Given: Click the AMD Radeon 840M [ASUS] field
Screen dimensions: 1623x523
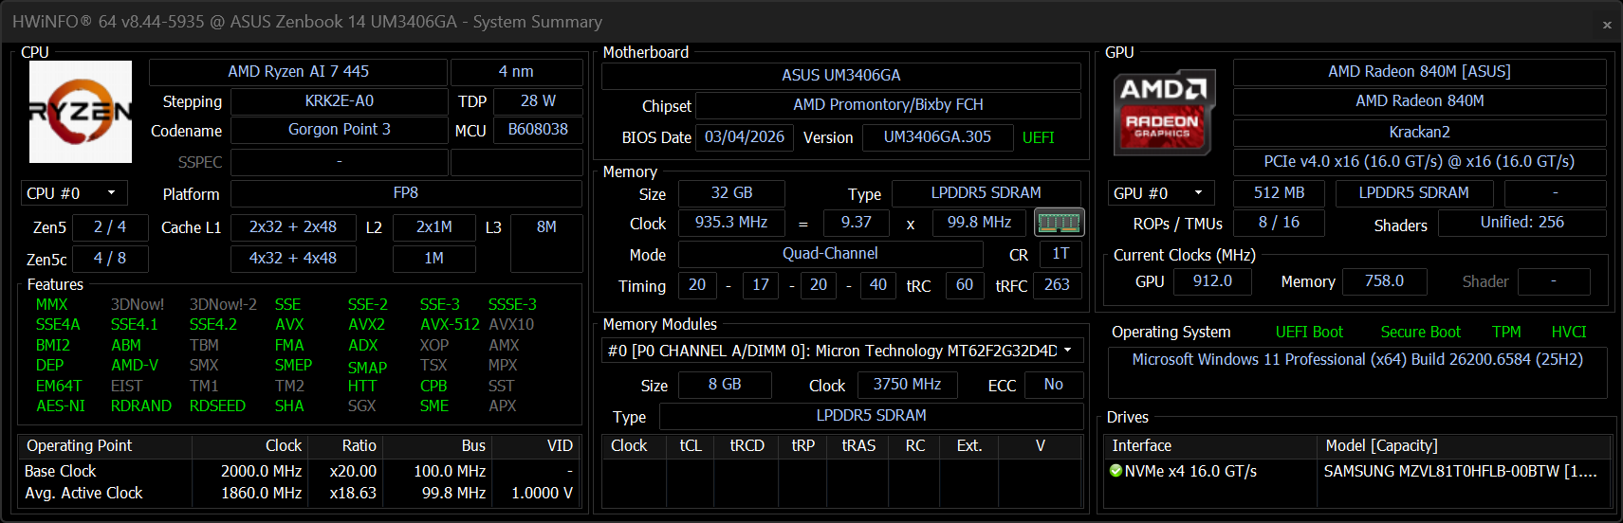Looking at the screenshot, I should pos(1419,72).
